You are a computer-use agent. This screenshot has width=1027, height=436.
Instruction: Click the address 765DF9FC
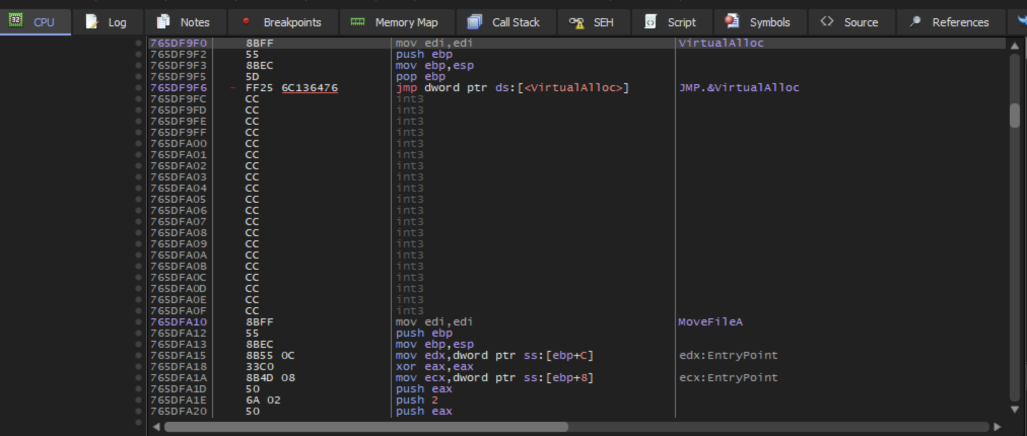(178, 99)
